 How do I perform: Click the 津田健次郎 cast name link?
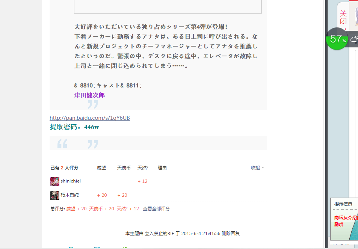coord(89,95)
